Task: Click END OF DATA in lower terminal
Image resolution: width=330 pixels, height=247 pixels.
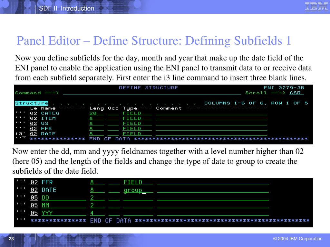Action: (111, 221)
